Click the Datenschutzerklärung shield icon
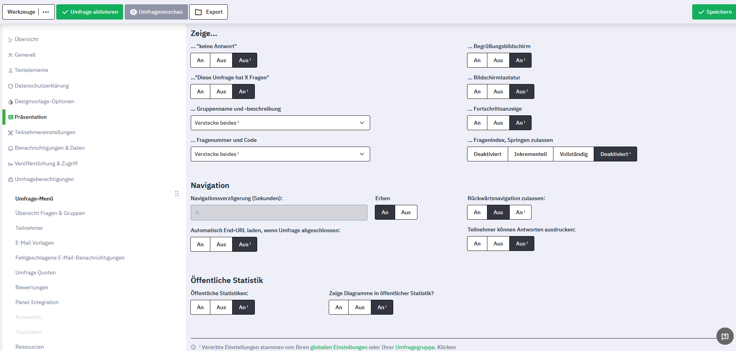The height and width of the screenshot is (351, 736). click(11, 86)
